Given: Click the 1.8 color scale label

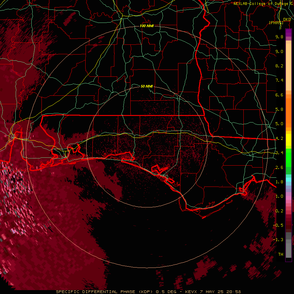Looking at the screenshot, I should 279,182.
